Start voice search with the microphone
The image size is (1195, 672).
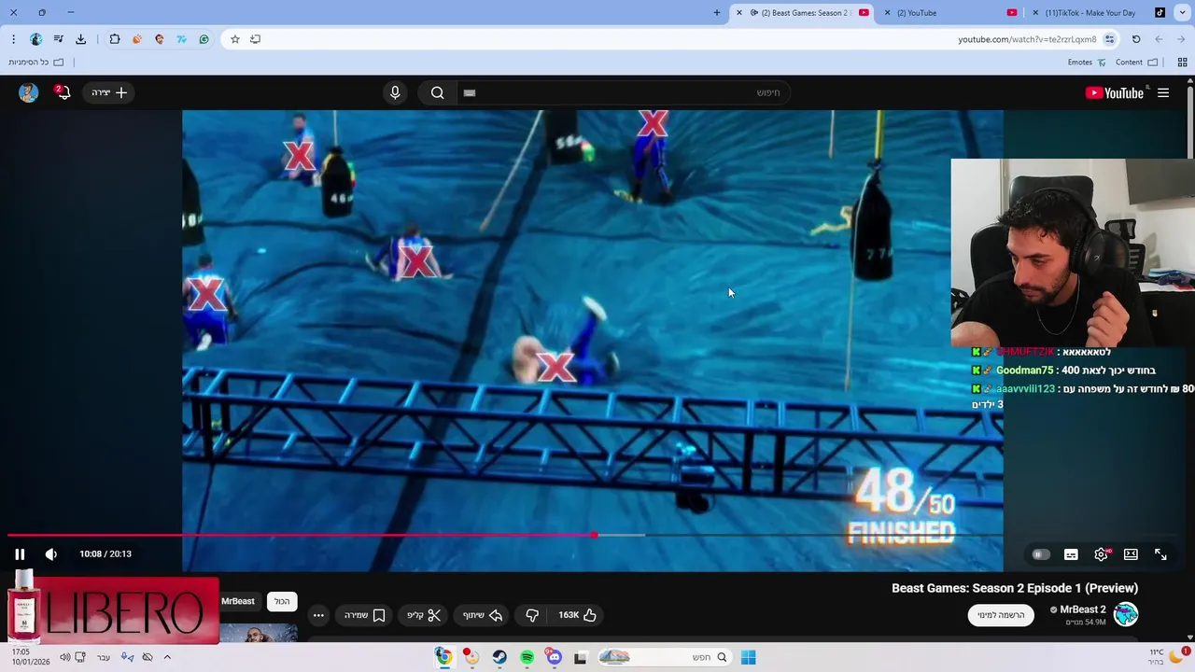395,92
